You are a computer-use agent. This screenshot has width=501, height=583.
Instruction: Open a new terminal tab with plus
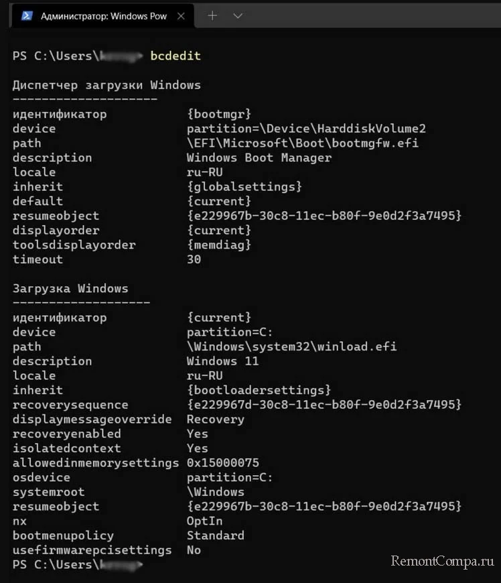[212, 15]
